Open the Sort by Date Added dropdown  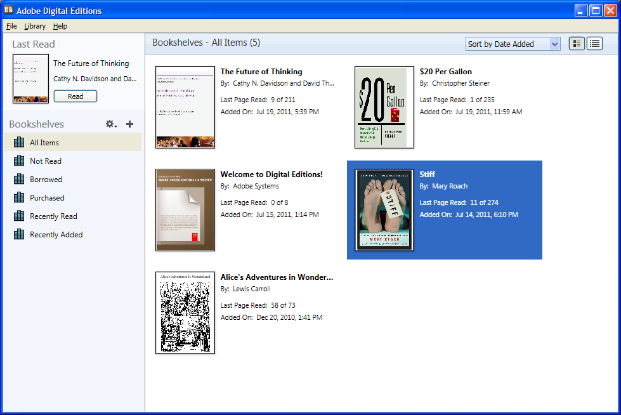tap(513, 44)
